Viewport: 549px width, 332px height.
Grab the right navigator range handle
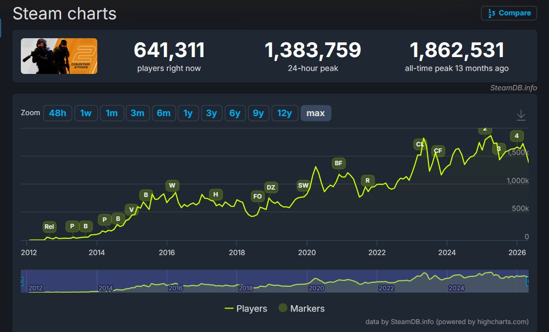coord(528,281)
